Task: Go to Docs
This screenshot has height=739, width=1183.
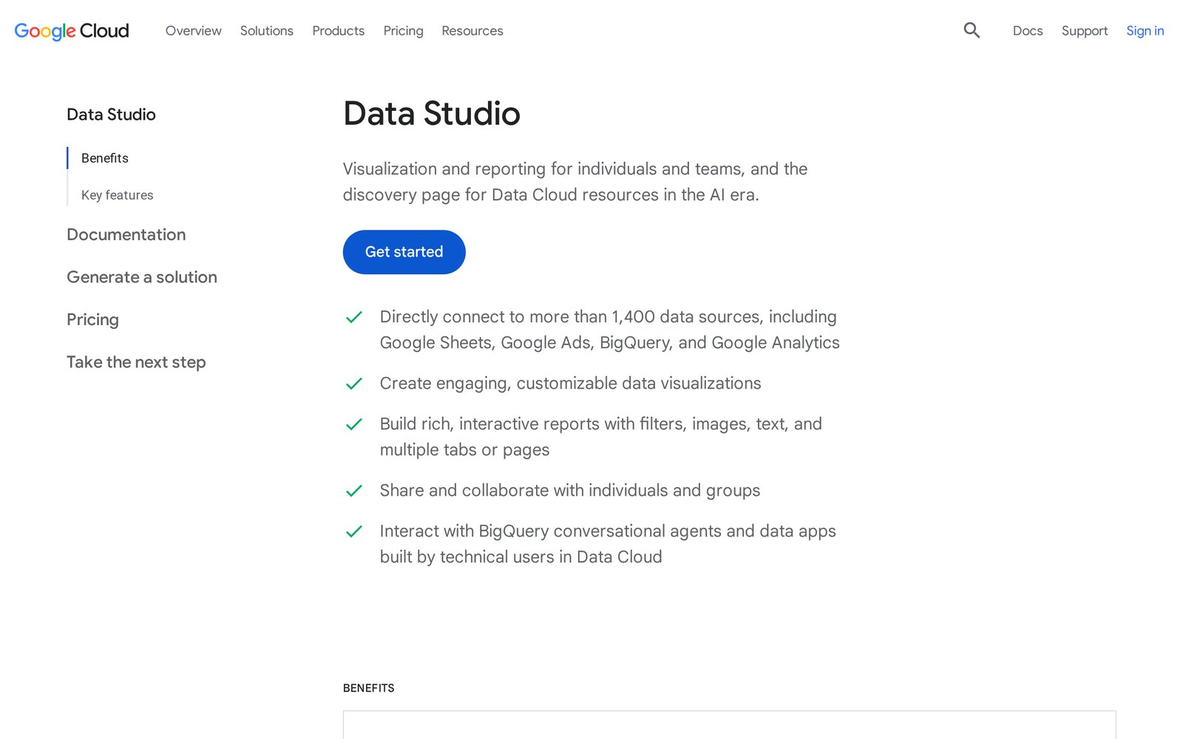Action: point(1028,31)
